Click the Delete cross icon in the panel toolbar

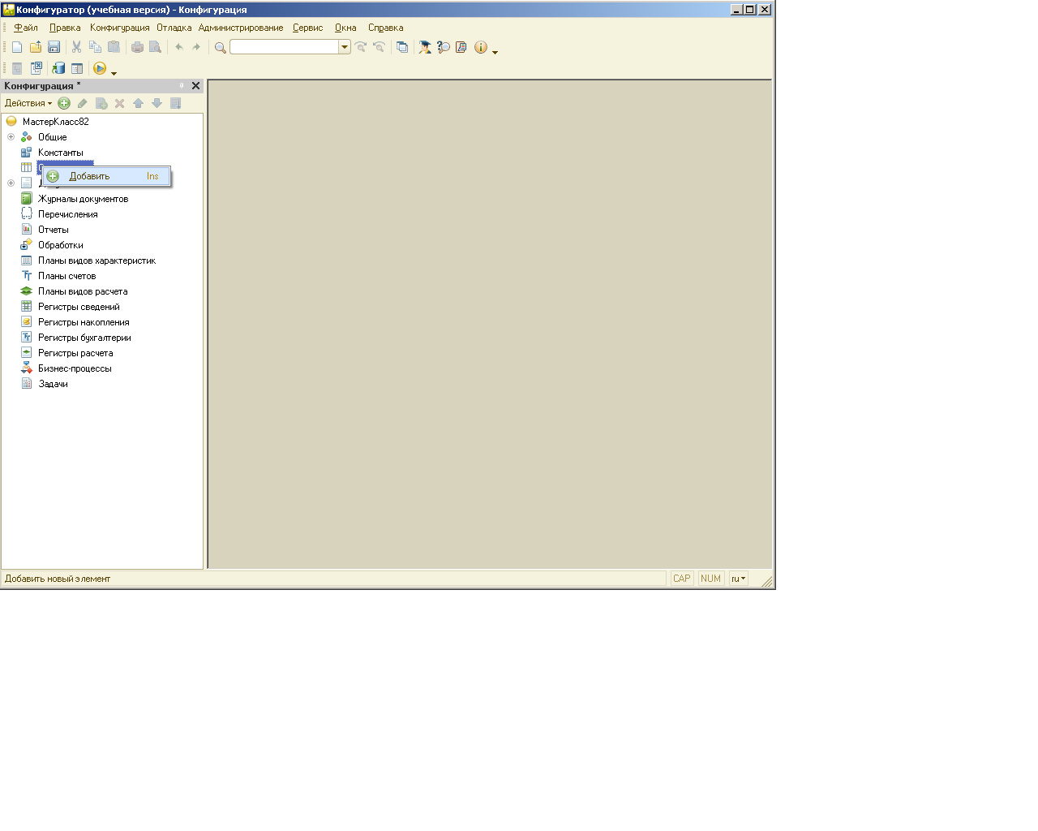click(x=120, y=103)
